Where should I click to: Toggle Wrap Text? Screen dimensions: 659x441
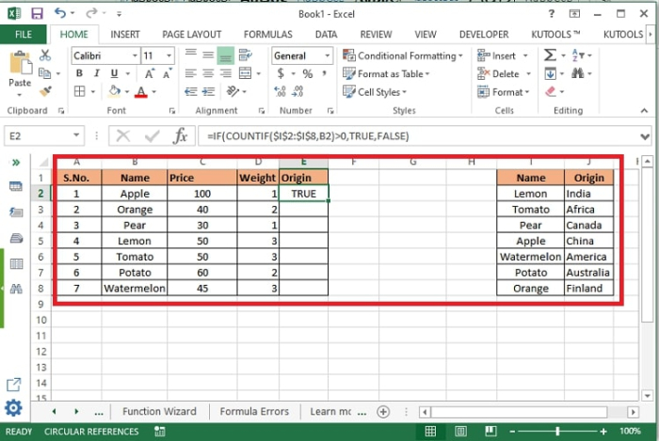point(246,55)
